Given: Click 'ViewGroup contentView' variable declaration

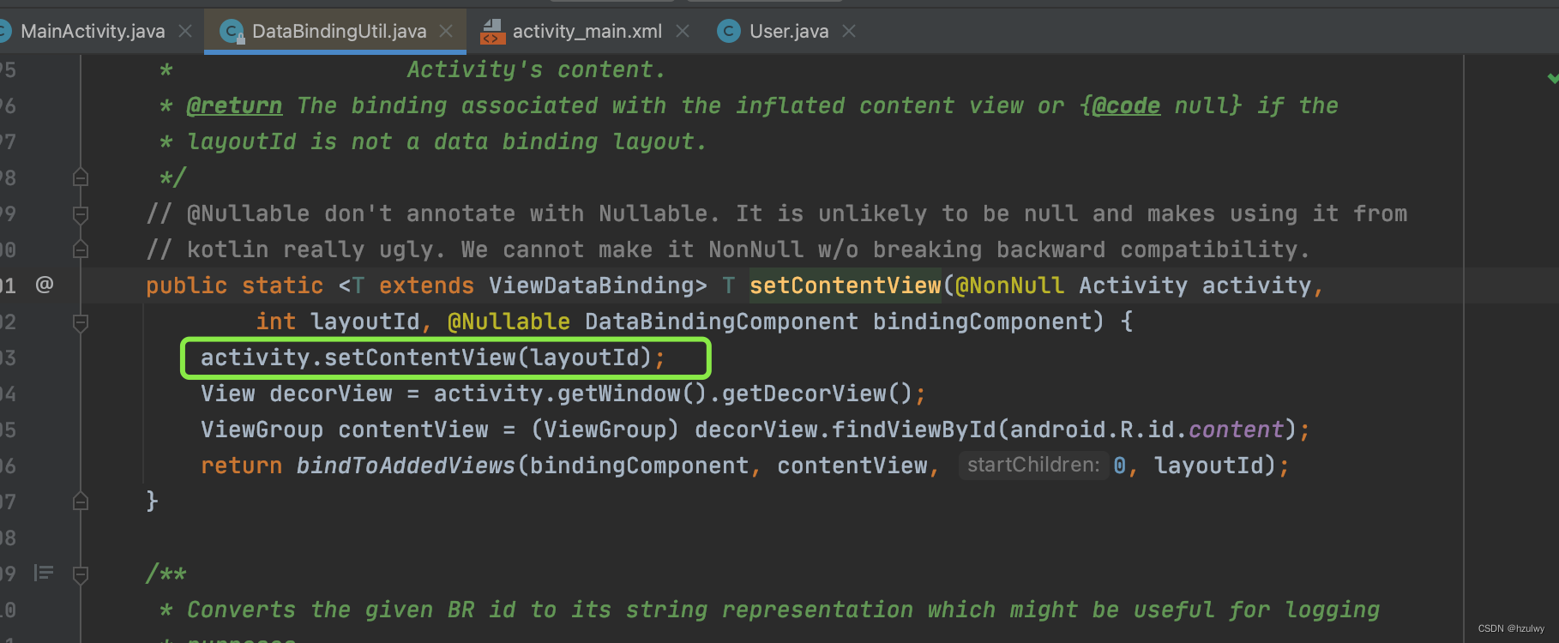Looking at the screenshot, I should [x=344, y=430].
